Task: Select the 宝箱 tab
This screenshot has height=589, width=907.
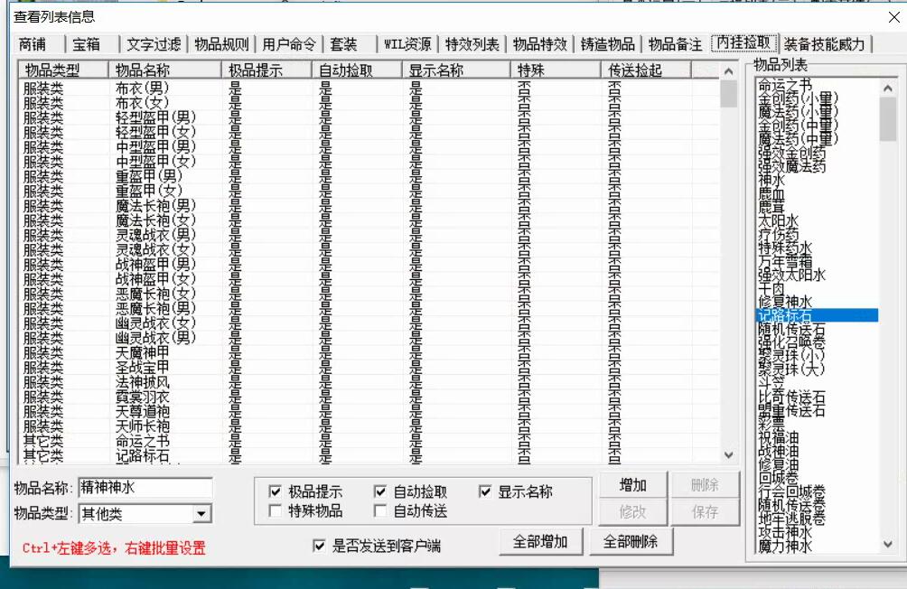Action: [x=87, y=44]
